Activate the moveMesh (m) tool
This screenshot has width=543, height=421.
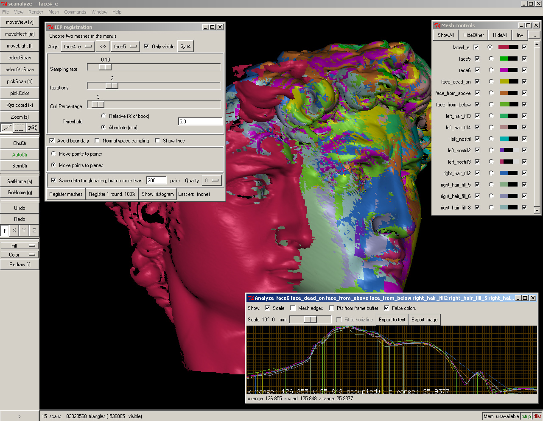[x=20, y=34]
